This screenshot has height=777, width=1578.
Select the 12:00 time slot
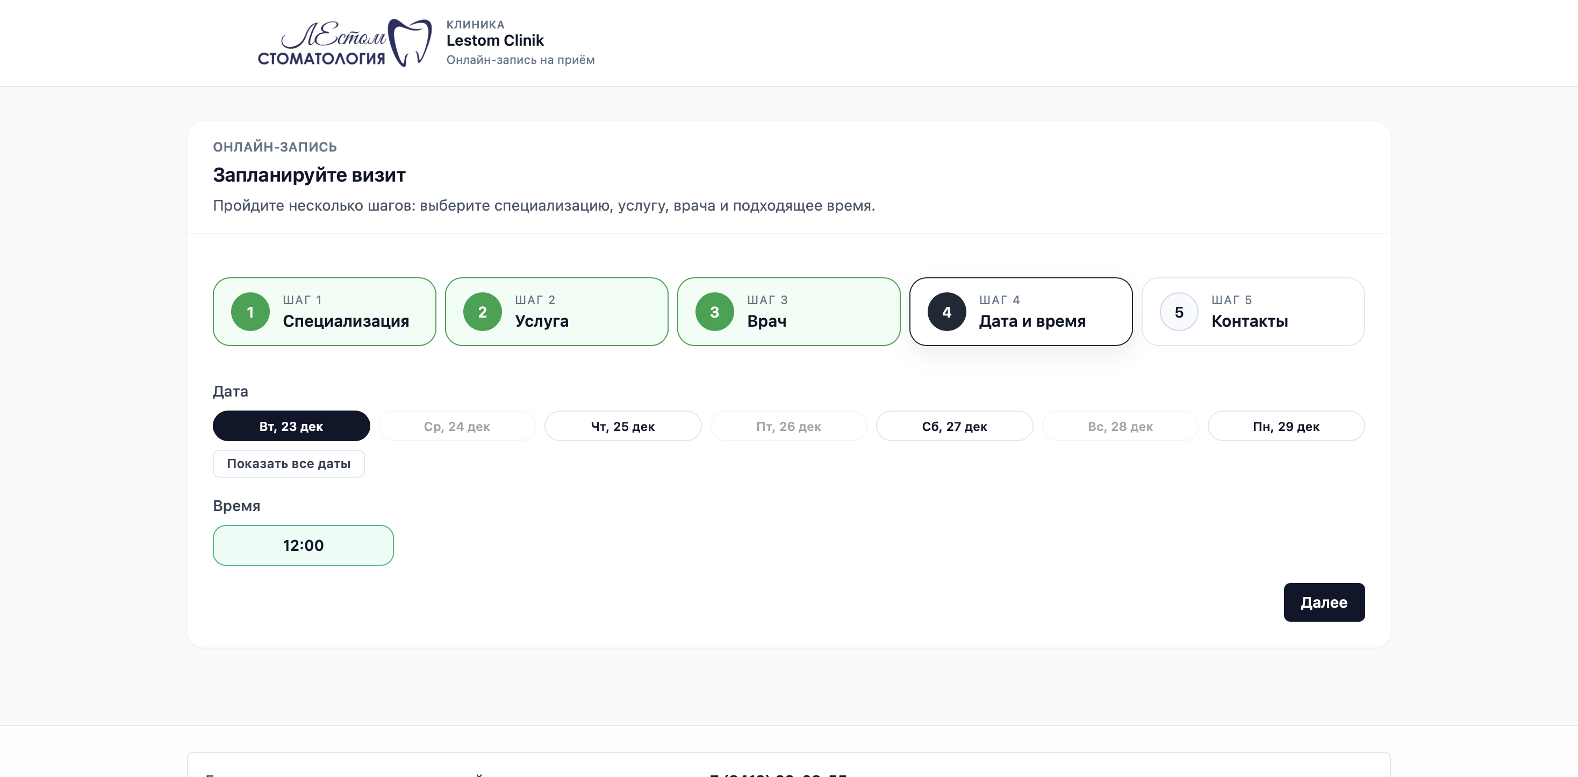[303, 545]
